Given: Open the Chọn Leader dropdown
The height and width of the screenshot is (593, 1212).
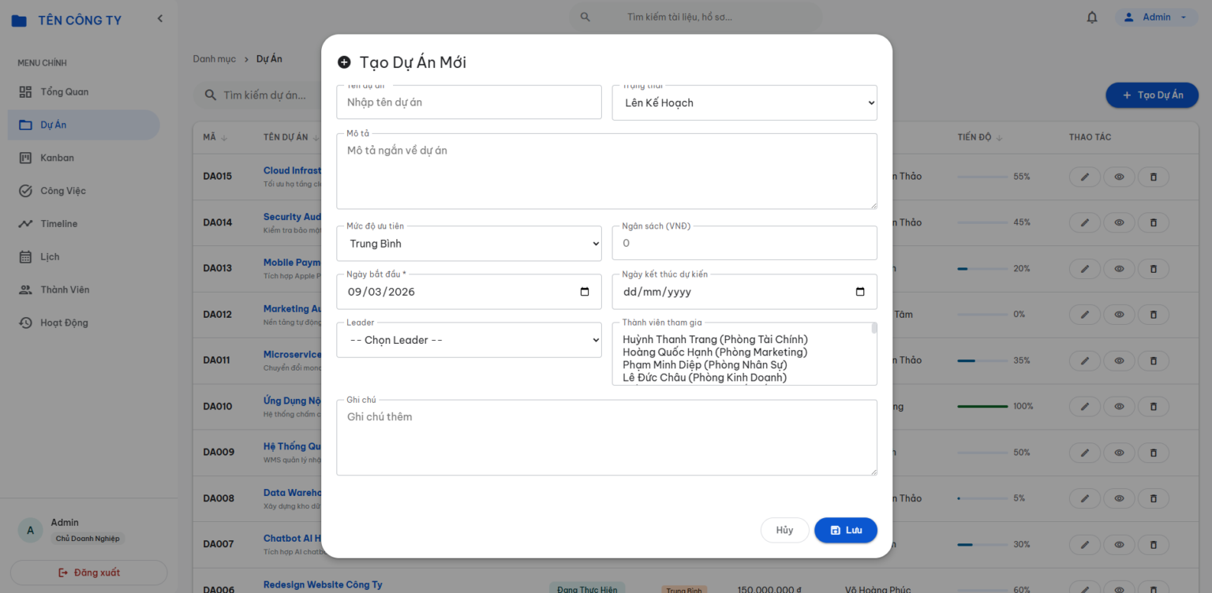Looking at the screenshot, I should (x=469, y=340).
